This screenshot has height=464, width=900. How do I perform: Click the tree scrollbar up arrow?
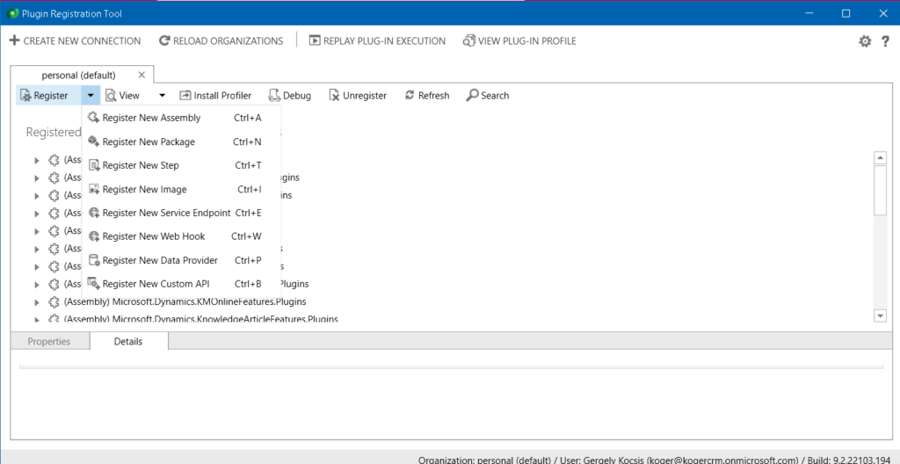(879, 157)
